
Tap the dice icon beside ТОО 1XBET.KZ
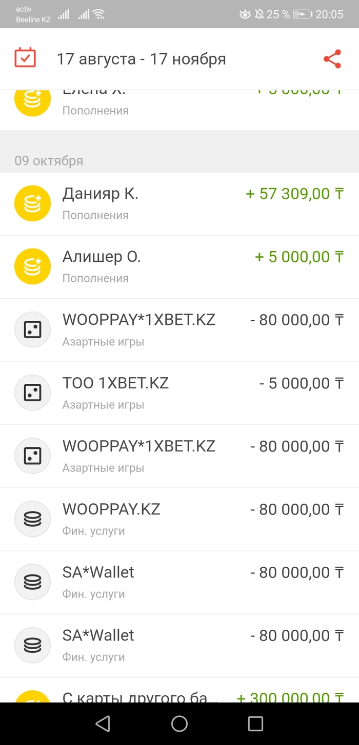point(32,393)
